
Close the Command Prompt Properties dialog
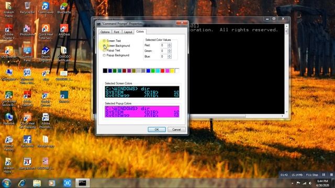182,23
